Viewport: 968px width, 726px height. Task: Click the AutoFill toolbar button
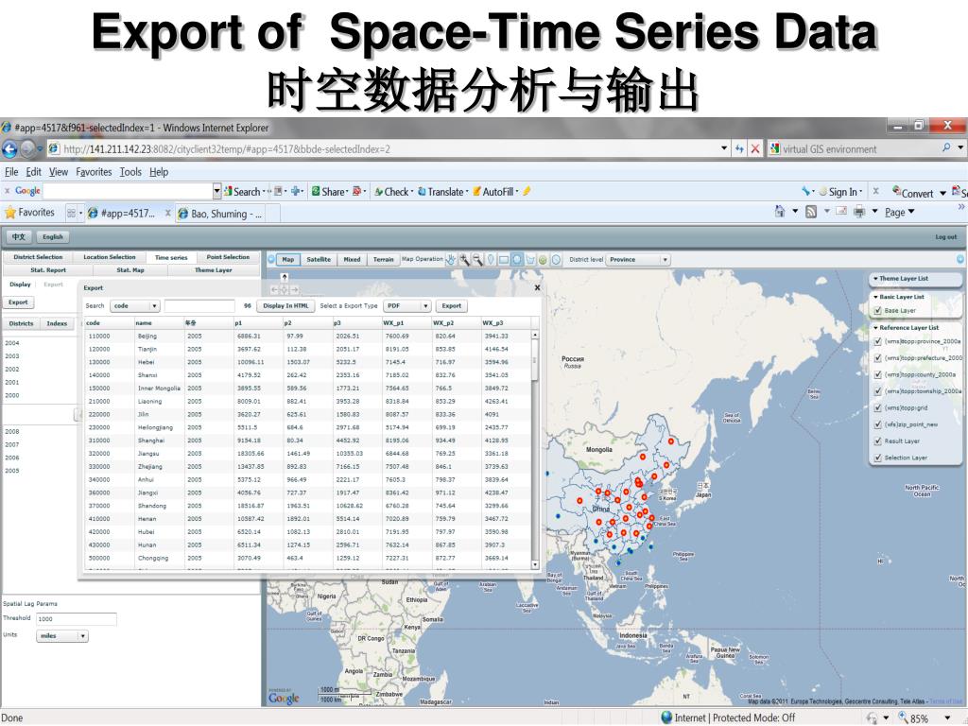tap(494, 192)
